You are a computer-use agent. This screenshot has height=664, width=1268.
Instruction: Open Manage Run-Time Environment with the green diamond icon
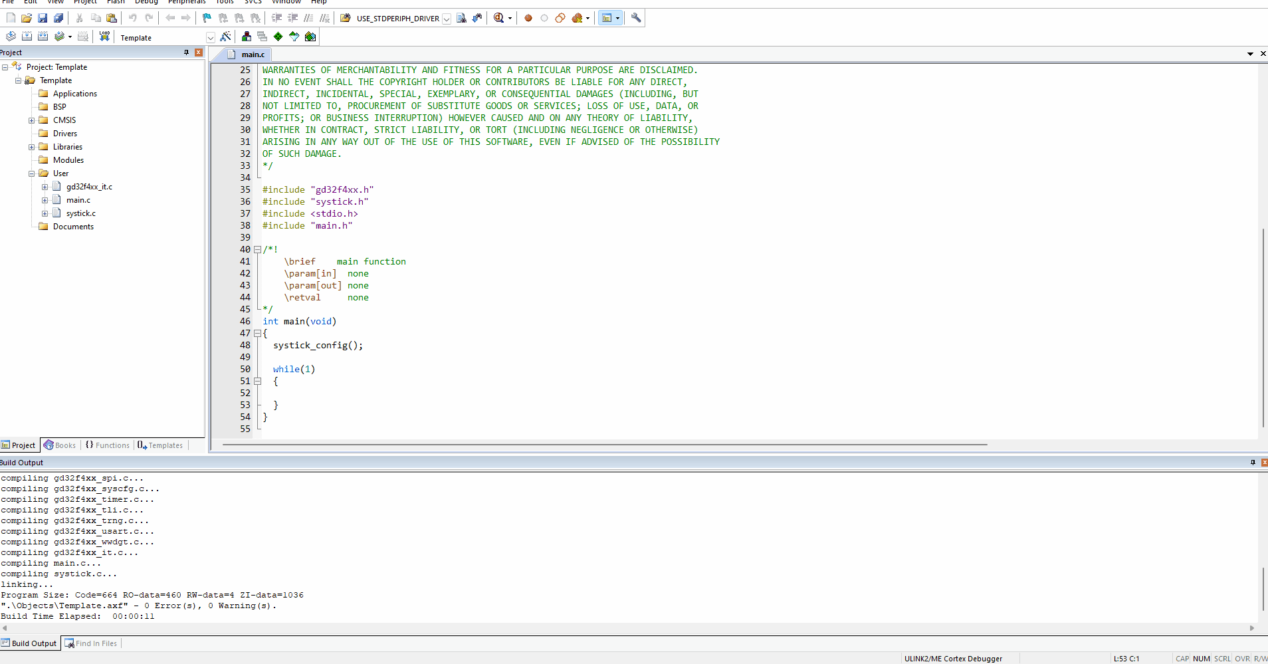pyautogui.click(x=278, y=37)
